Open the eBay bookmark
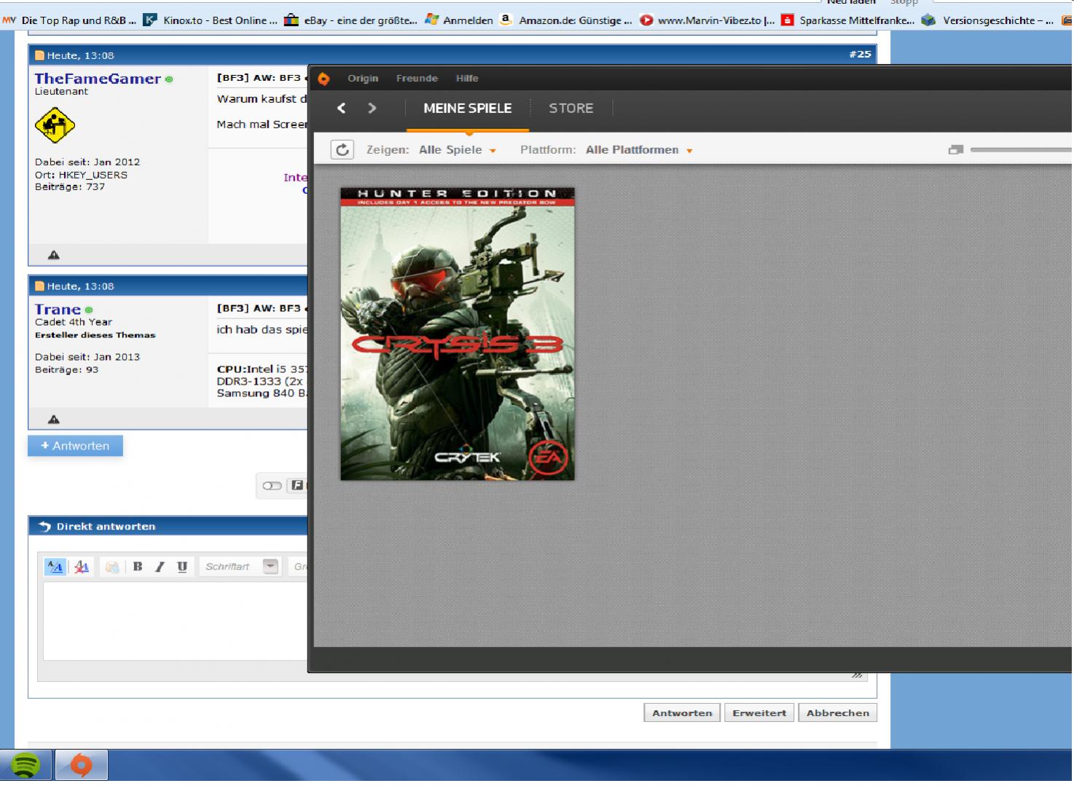This screenshot has height=786, width=1074. point(350,20)
